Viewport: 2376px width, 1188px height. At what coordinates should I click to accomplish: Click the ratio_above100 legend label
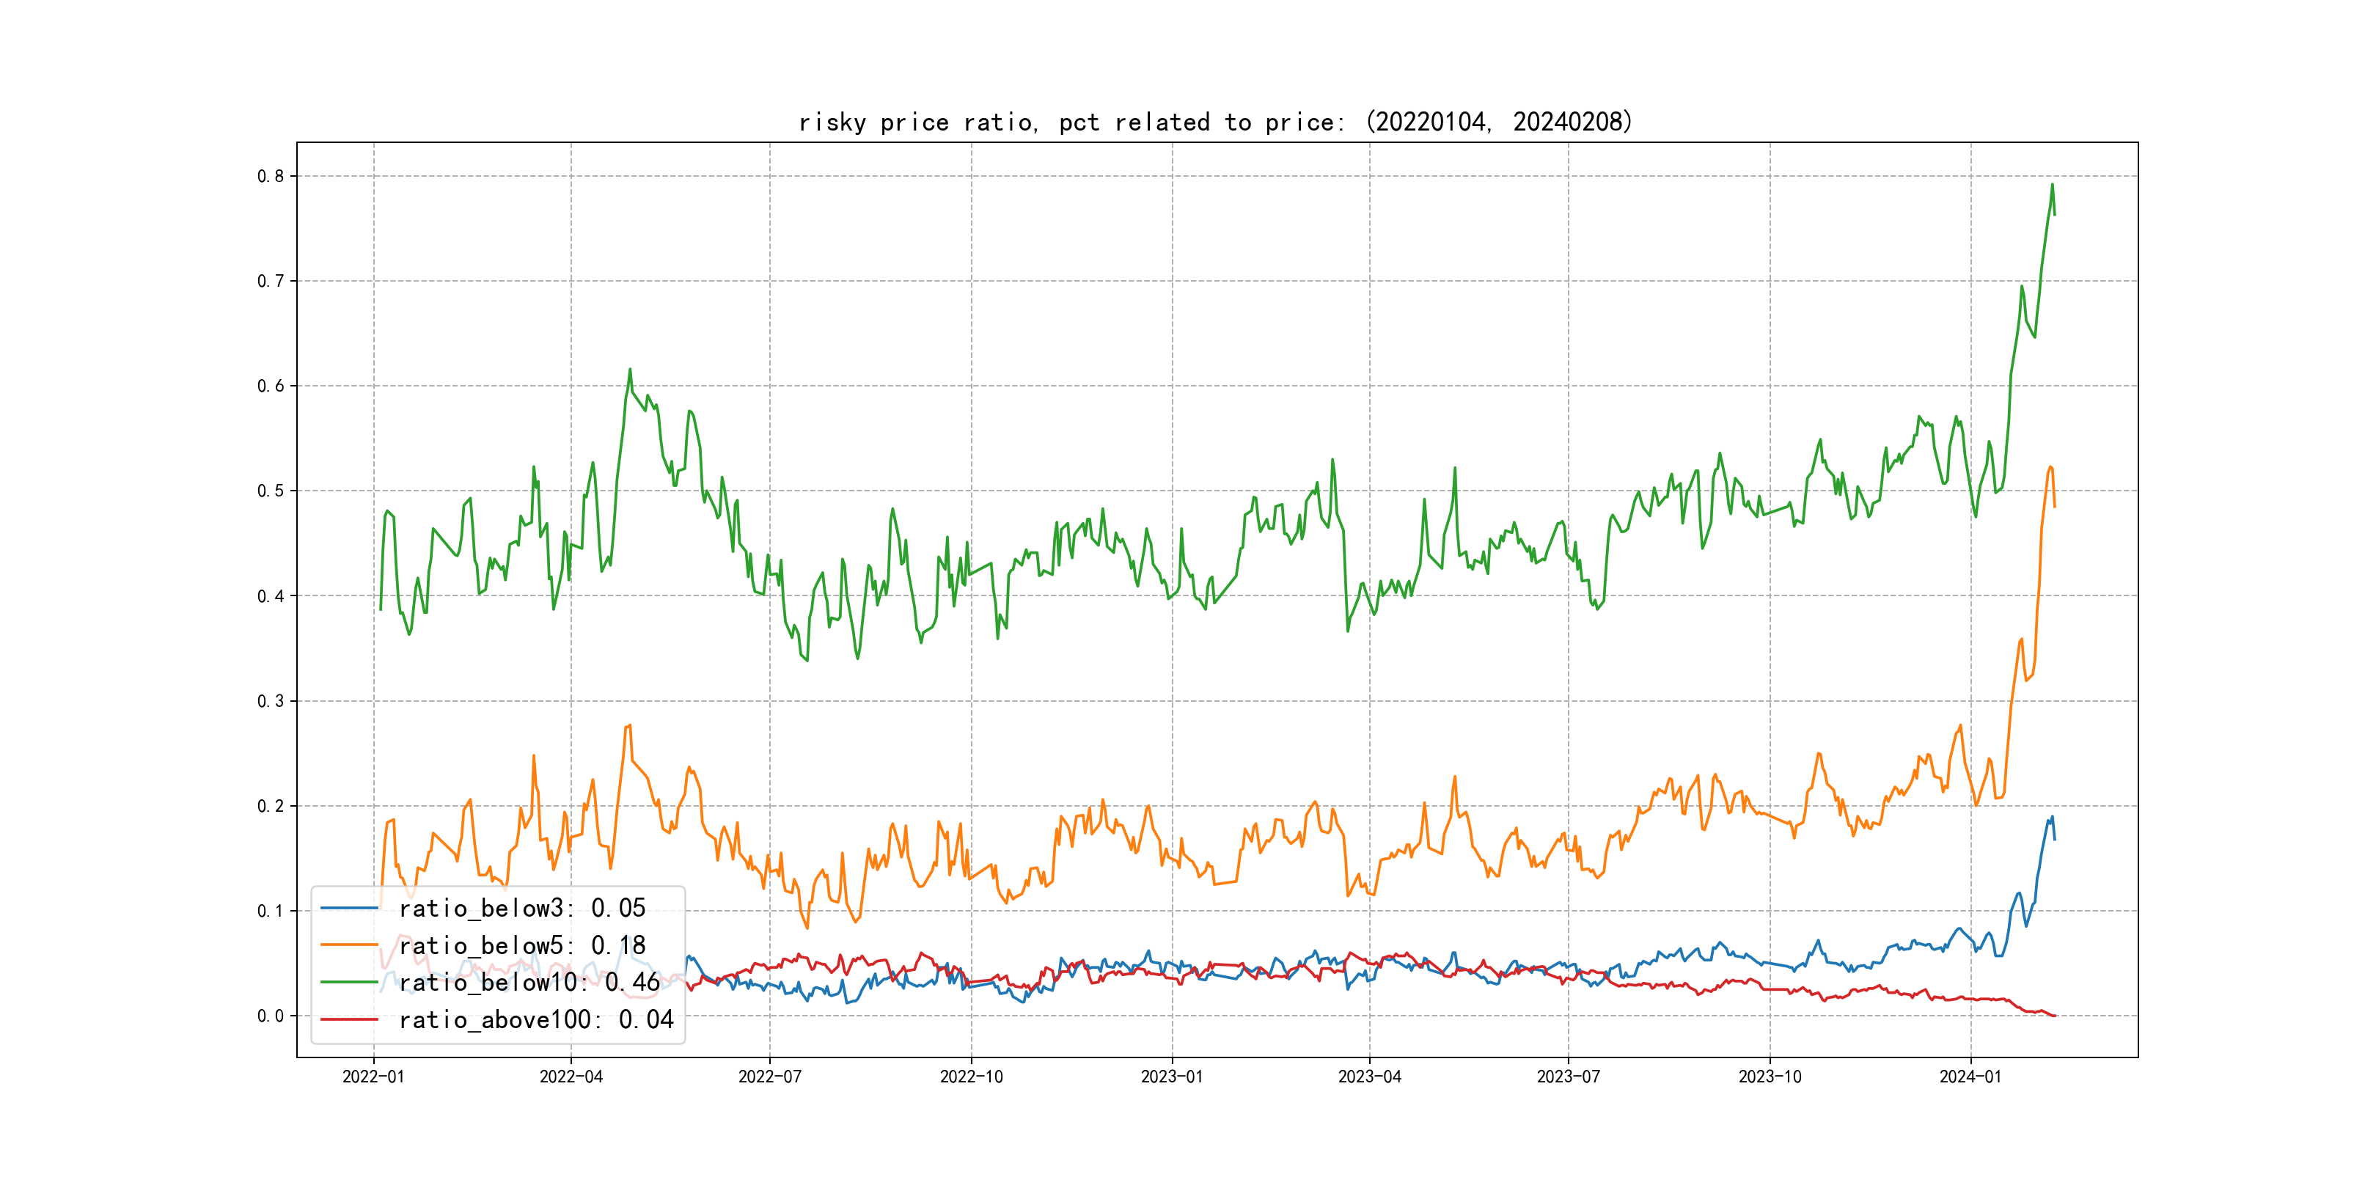[536, 1019]
